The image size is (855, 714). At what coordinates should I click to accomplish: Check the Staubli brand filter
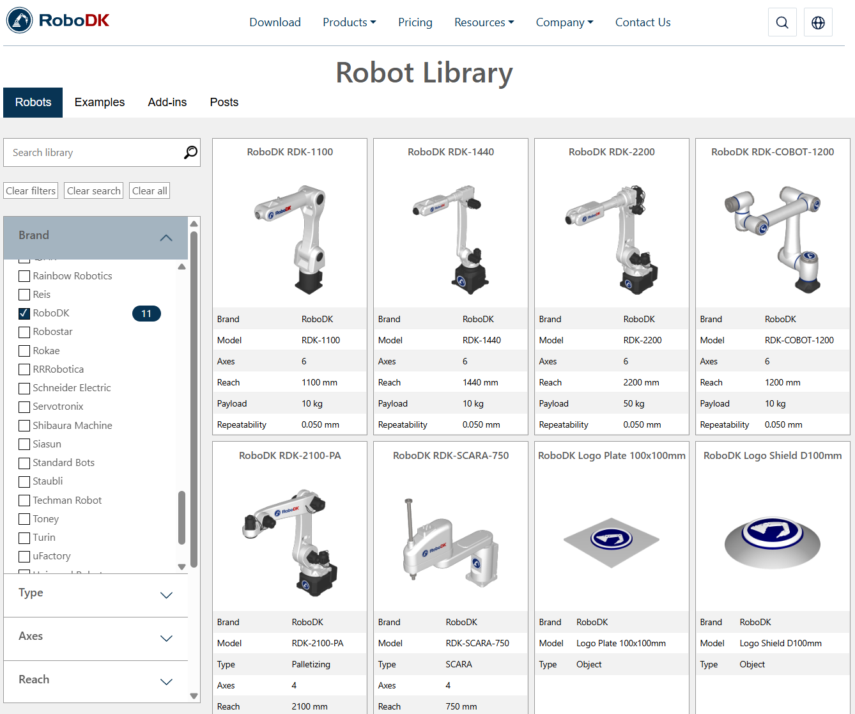[x=24, y=481]
